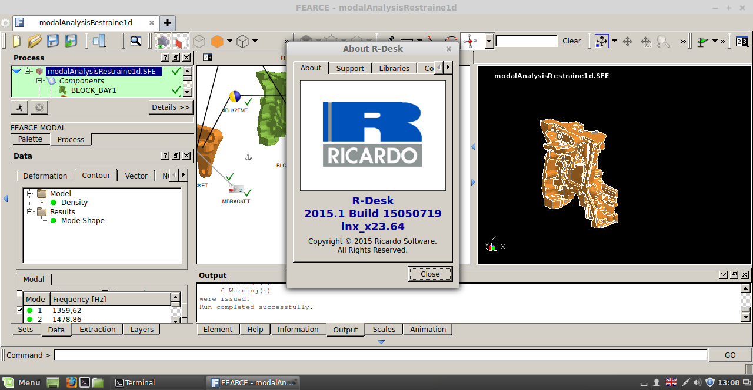Click the window layout toolbar icon
Viewport: 753px width, 390px height.
point(99,41)
